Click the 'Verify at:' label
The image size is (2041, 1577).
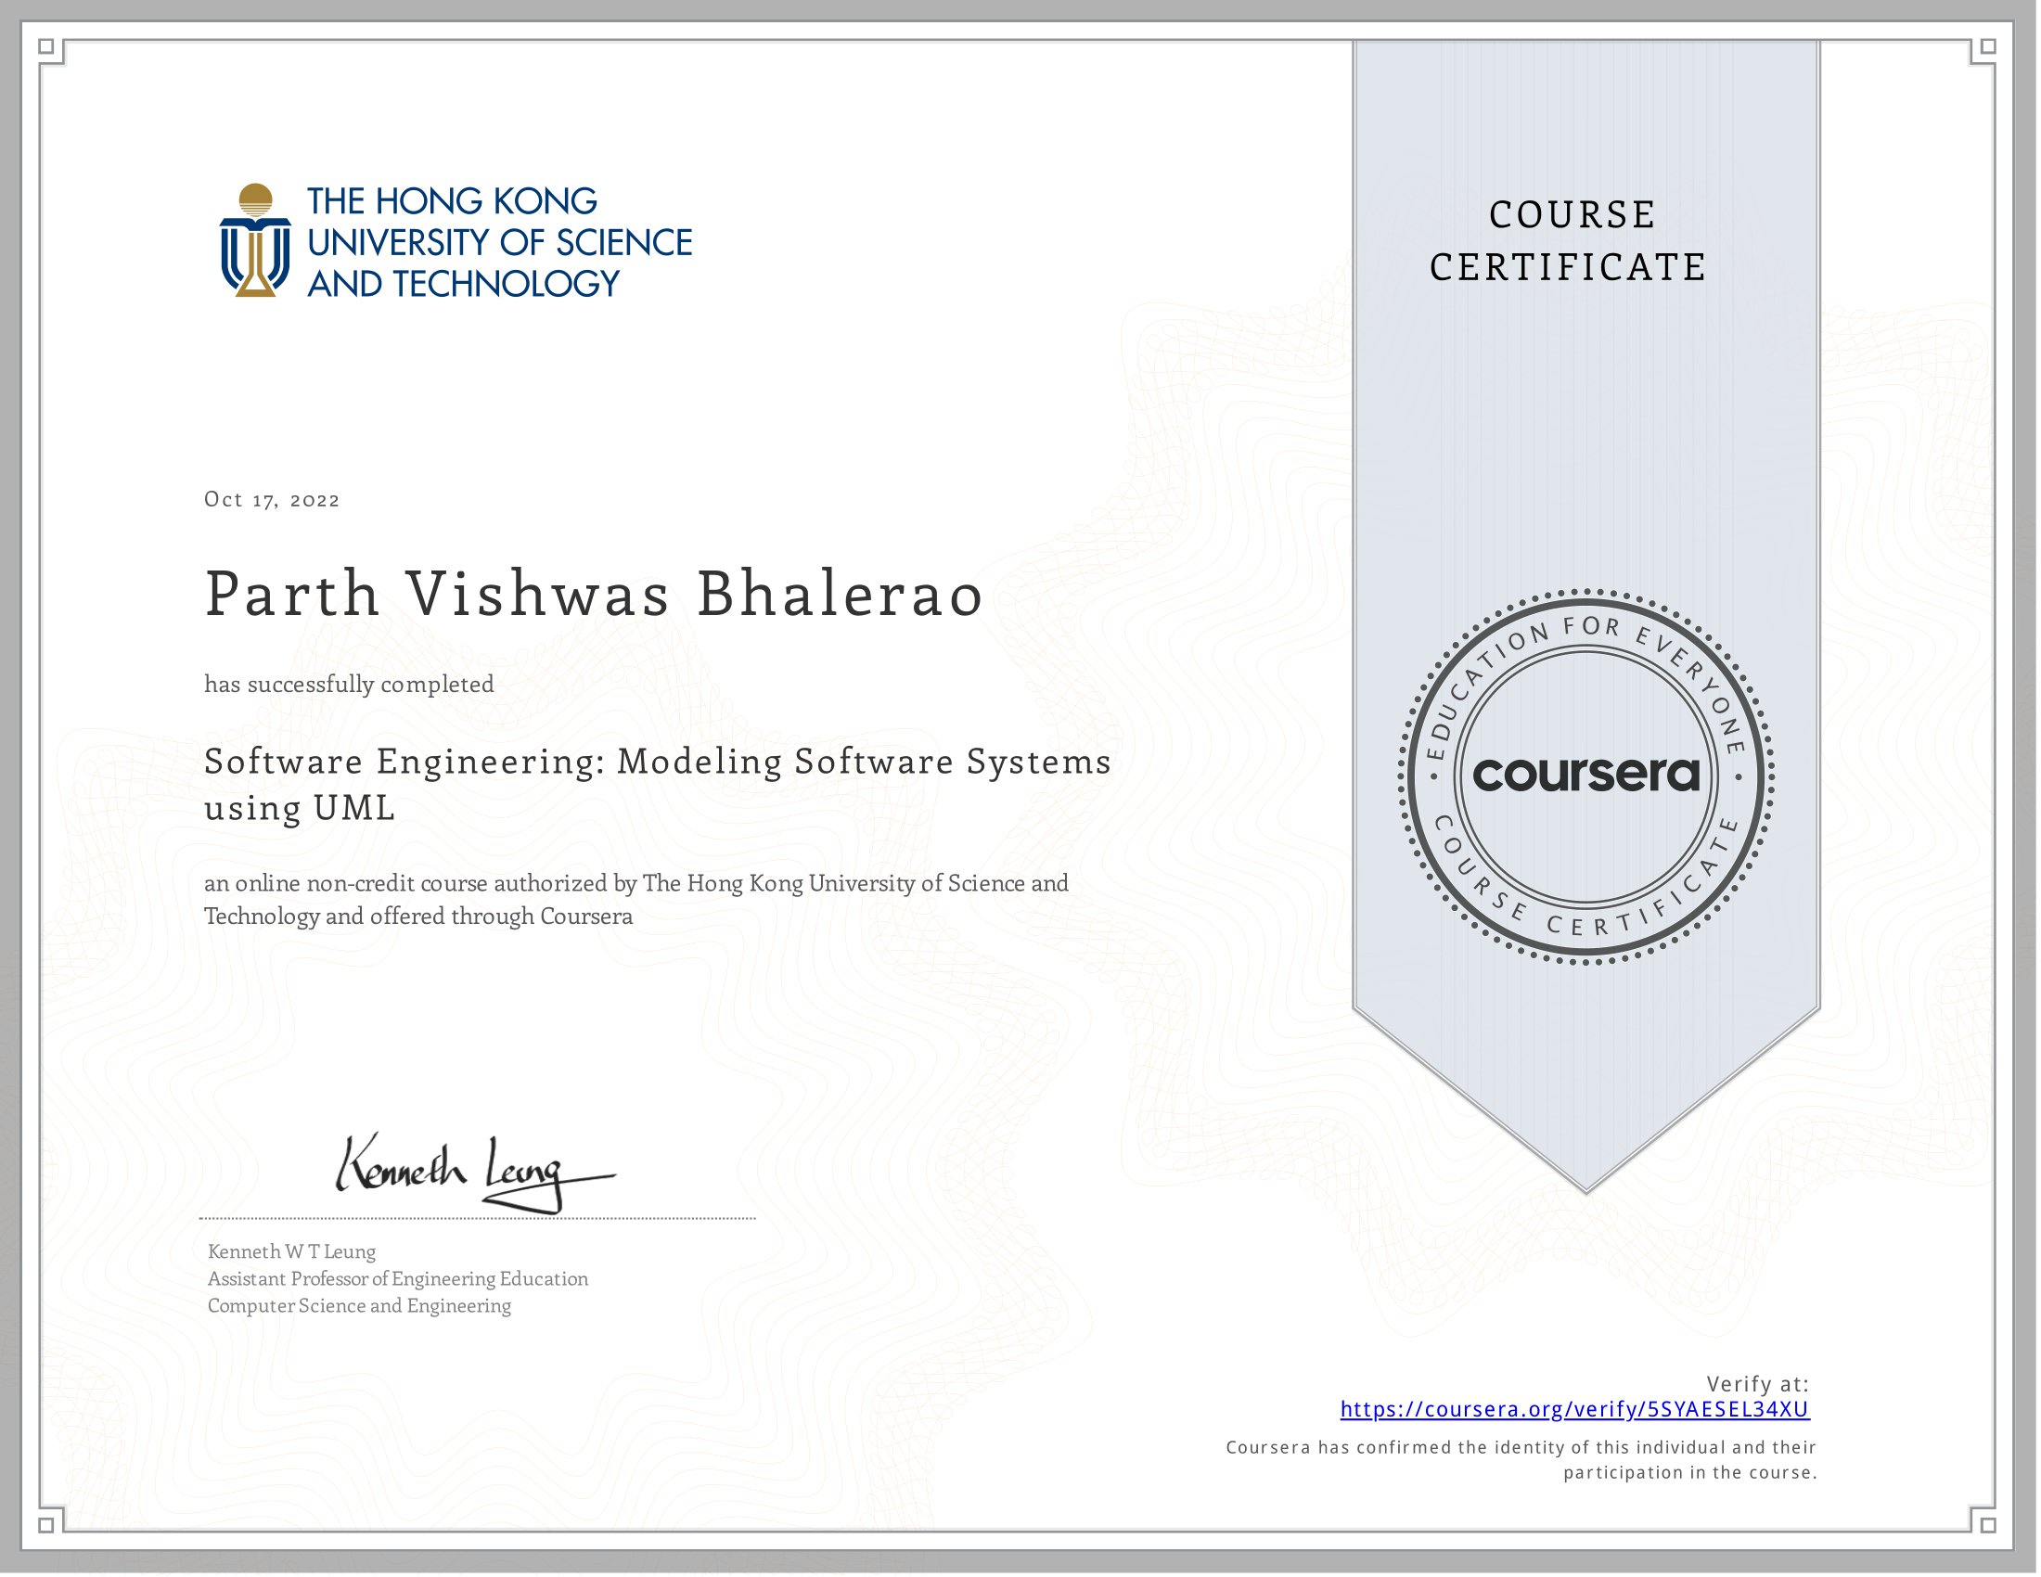click(1757, 1384)
